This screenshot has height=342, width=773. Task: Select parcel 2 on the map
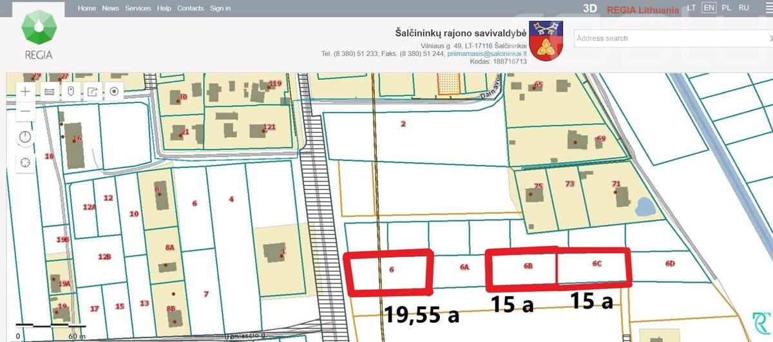pos(403,124)
